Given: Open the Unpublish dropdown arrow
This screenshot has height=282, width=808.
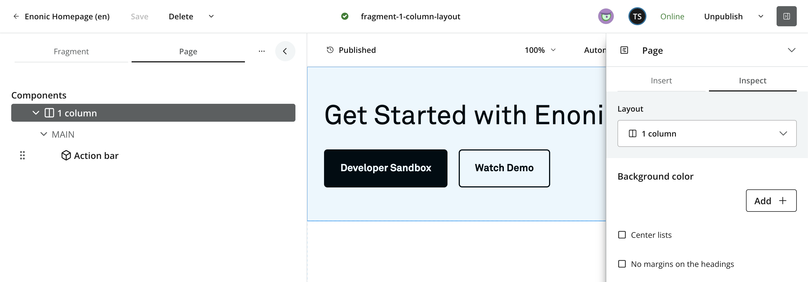Looking at the screenshot, I should (761, 16).
